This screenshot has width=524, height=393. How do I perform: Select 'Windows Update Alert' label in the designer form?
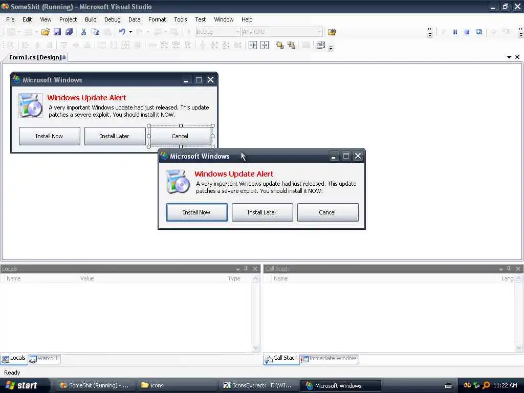pyautogui.click(x=86, y=98)
